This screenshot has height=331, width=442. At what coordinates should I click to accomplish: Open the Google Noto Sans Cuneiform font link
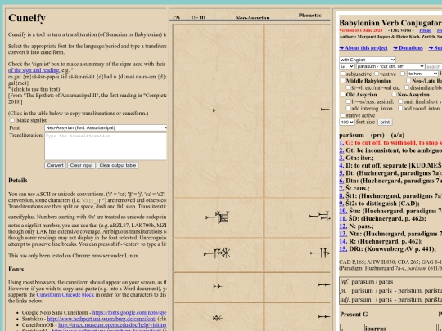(129, 313)
